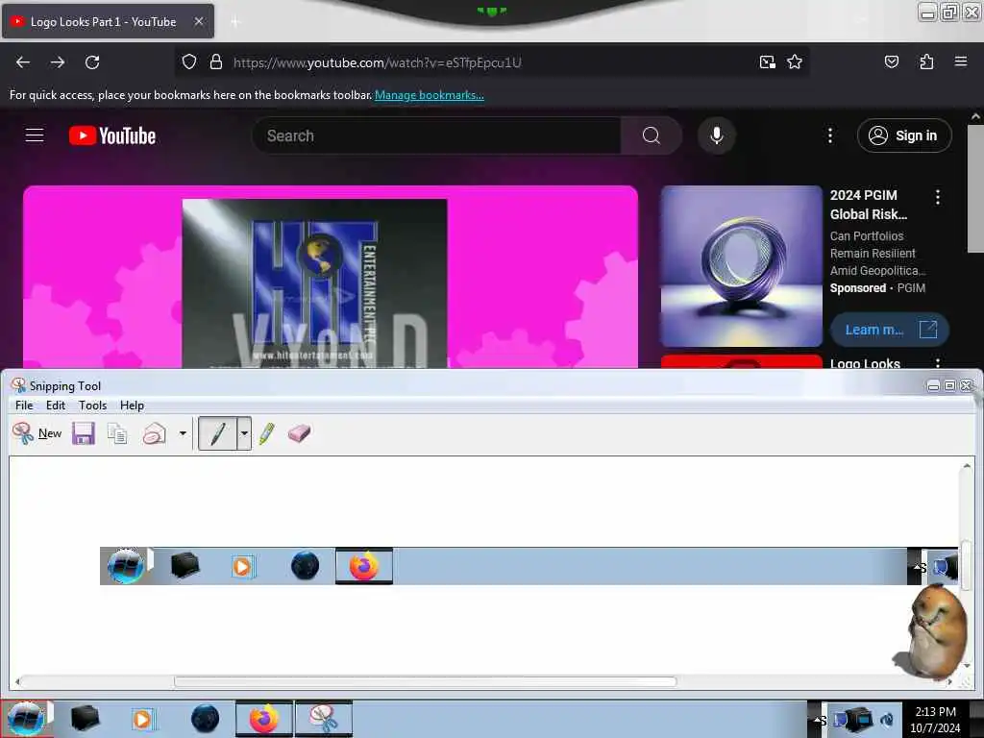Click the Sign in button
984x738 pixels.
(904, 135)
